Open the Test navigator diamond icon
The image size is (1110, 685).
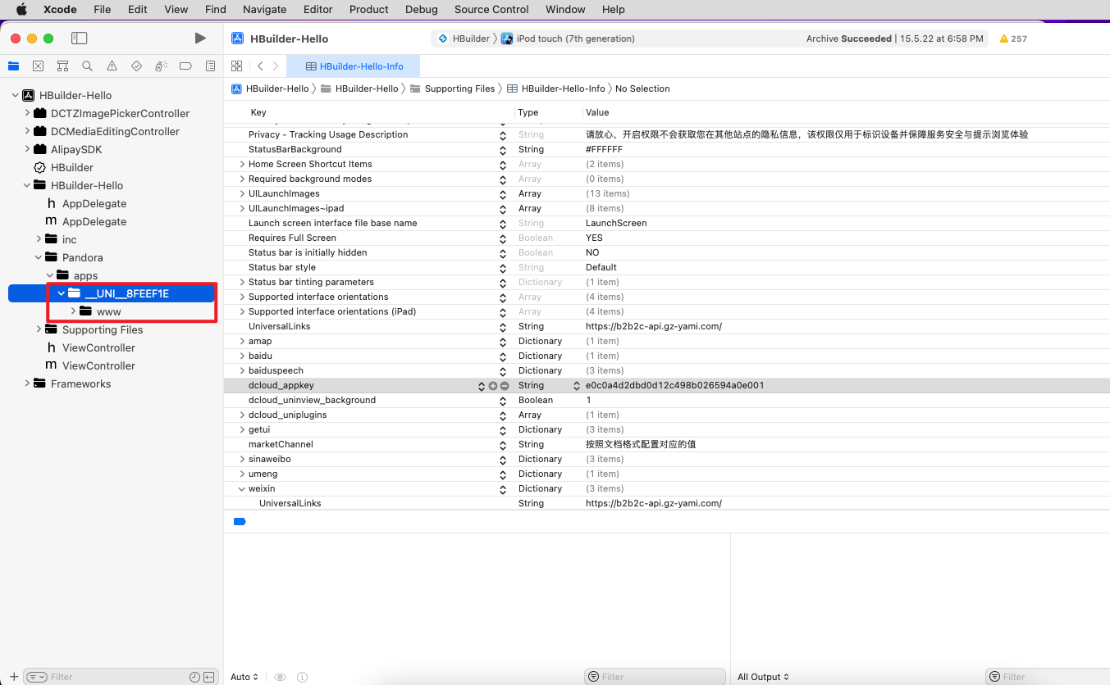[x=136, y=66]
